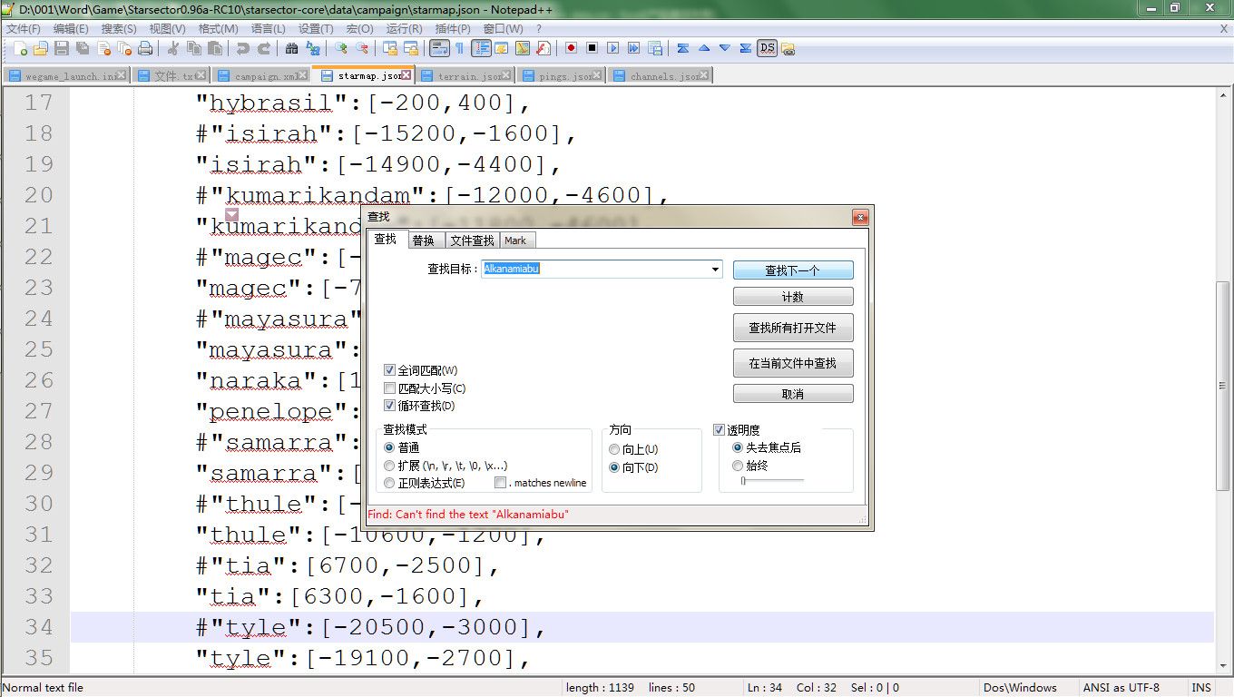Click the binoculars Find toolbar icon

click(x=291, y=48)
